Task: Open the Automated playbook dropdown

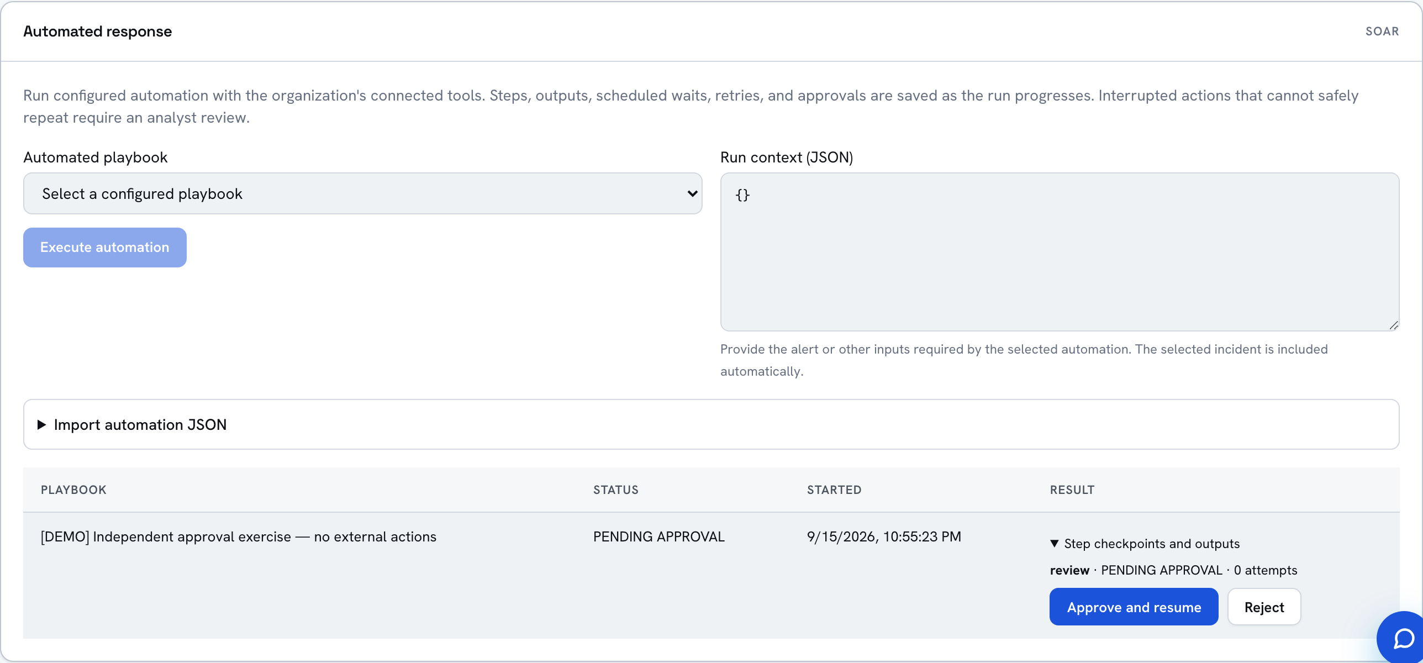Action: (362, 193)
